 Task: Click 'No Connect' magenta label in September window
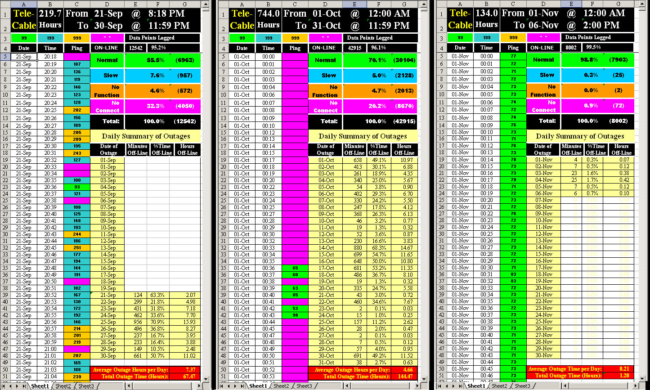click(107, 106)
